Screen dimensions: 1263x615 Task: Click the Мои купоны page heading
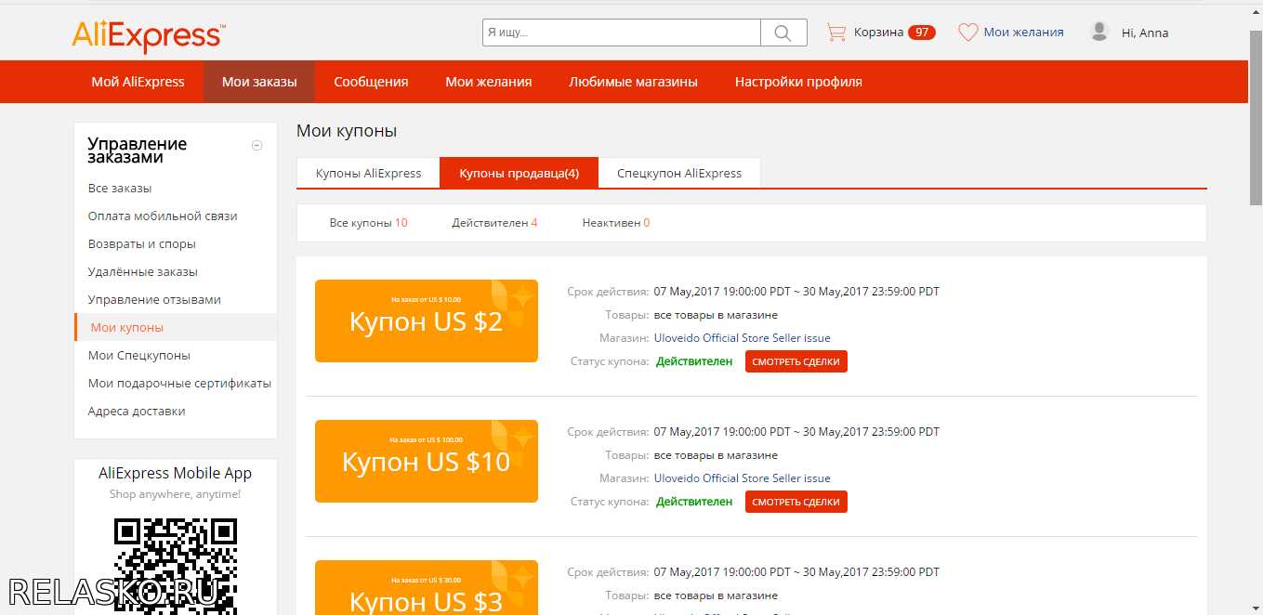pyautogui.click(x=347, y=131)
